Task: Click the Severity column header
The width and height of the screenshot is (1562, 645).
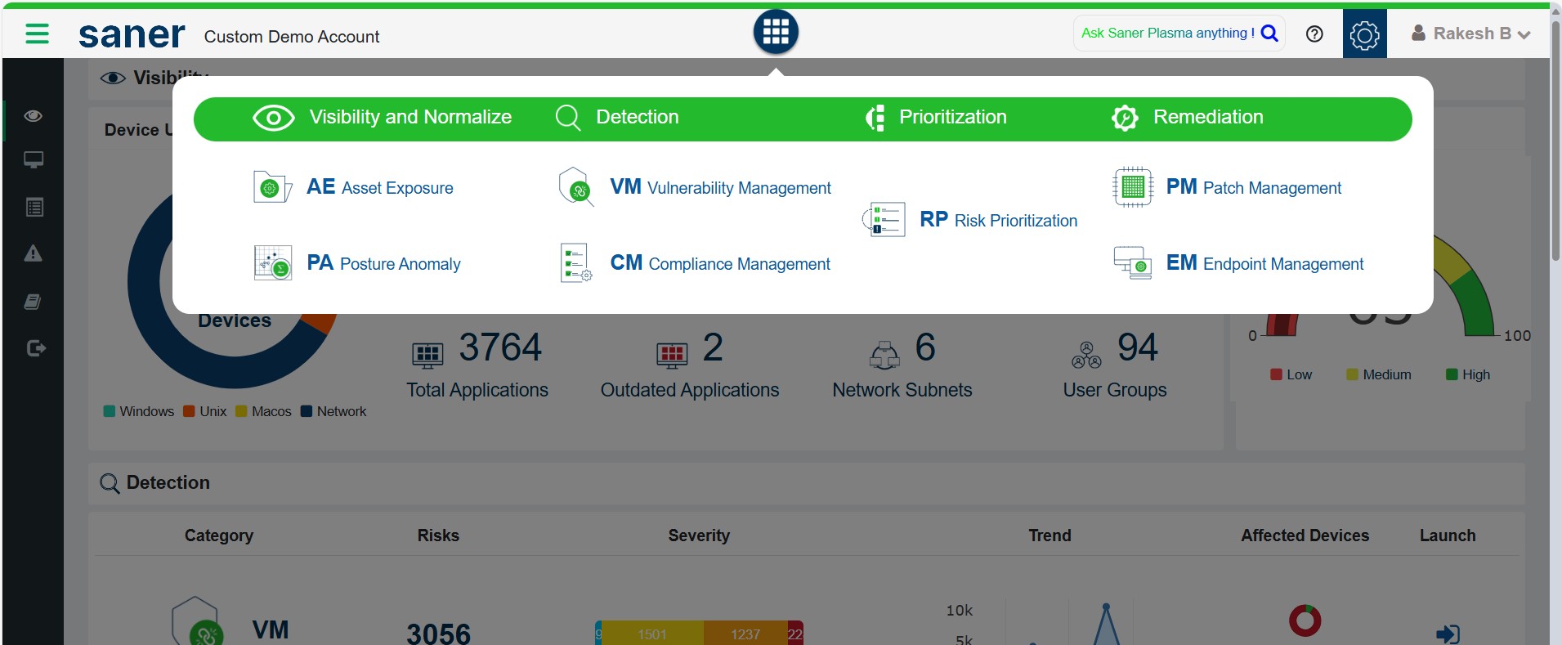Action: tap(699, 535)
